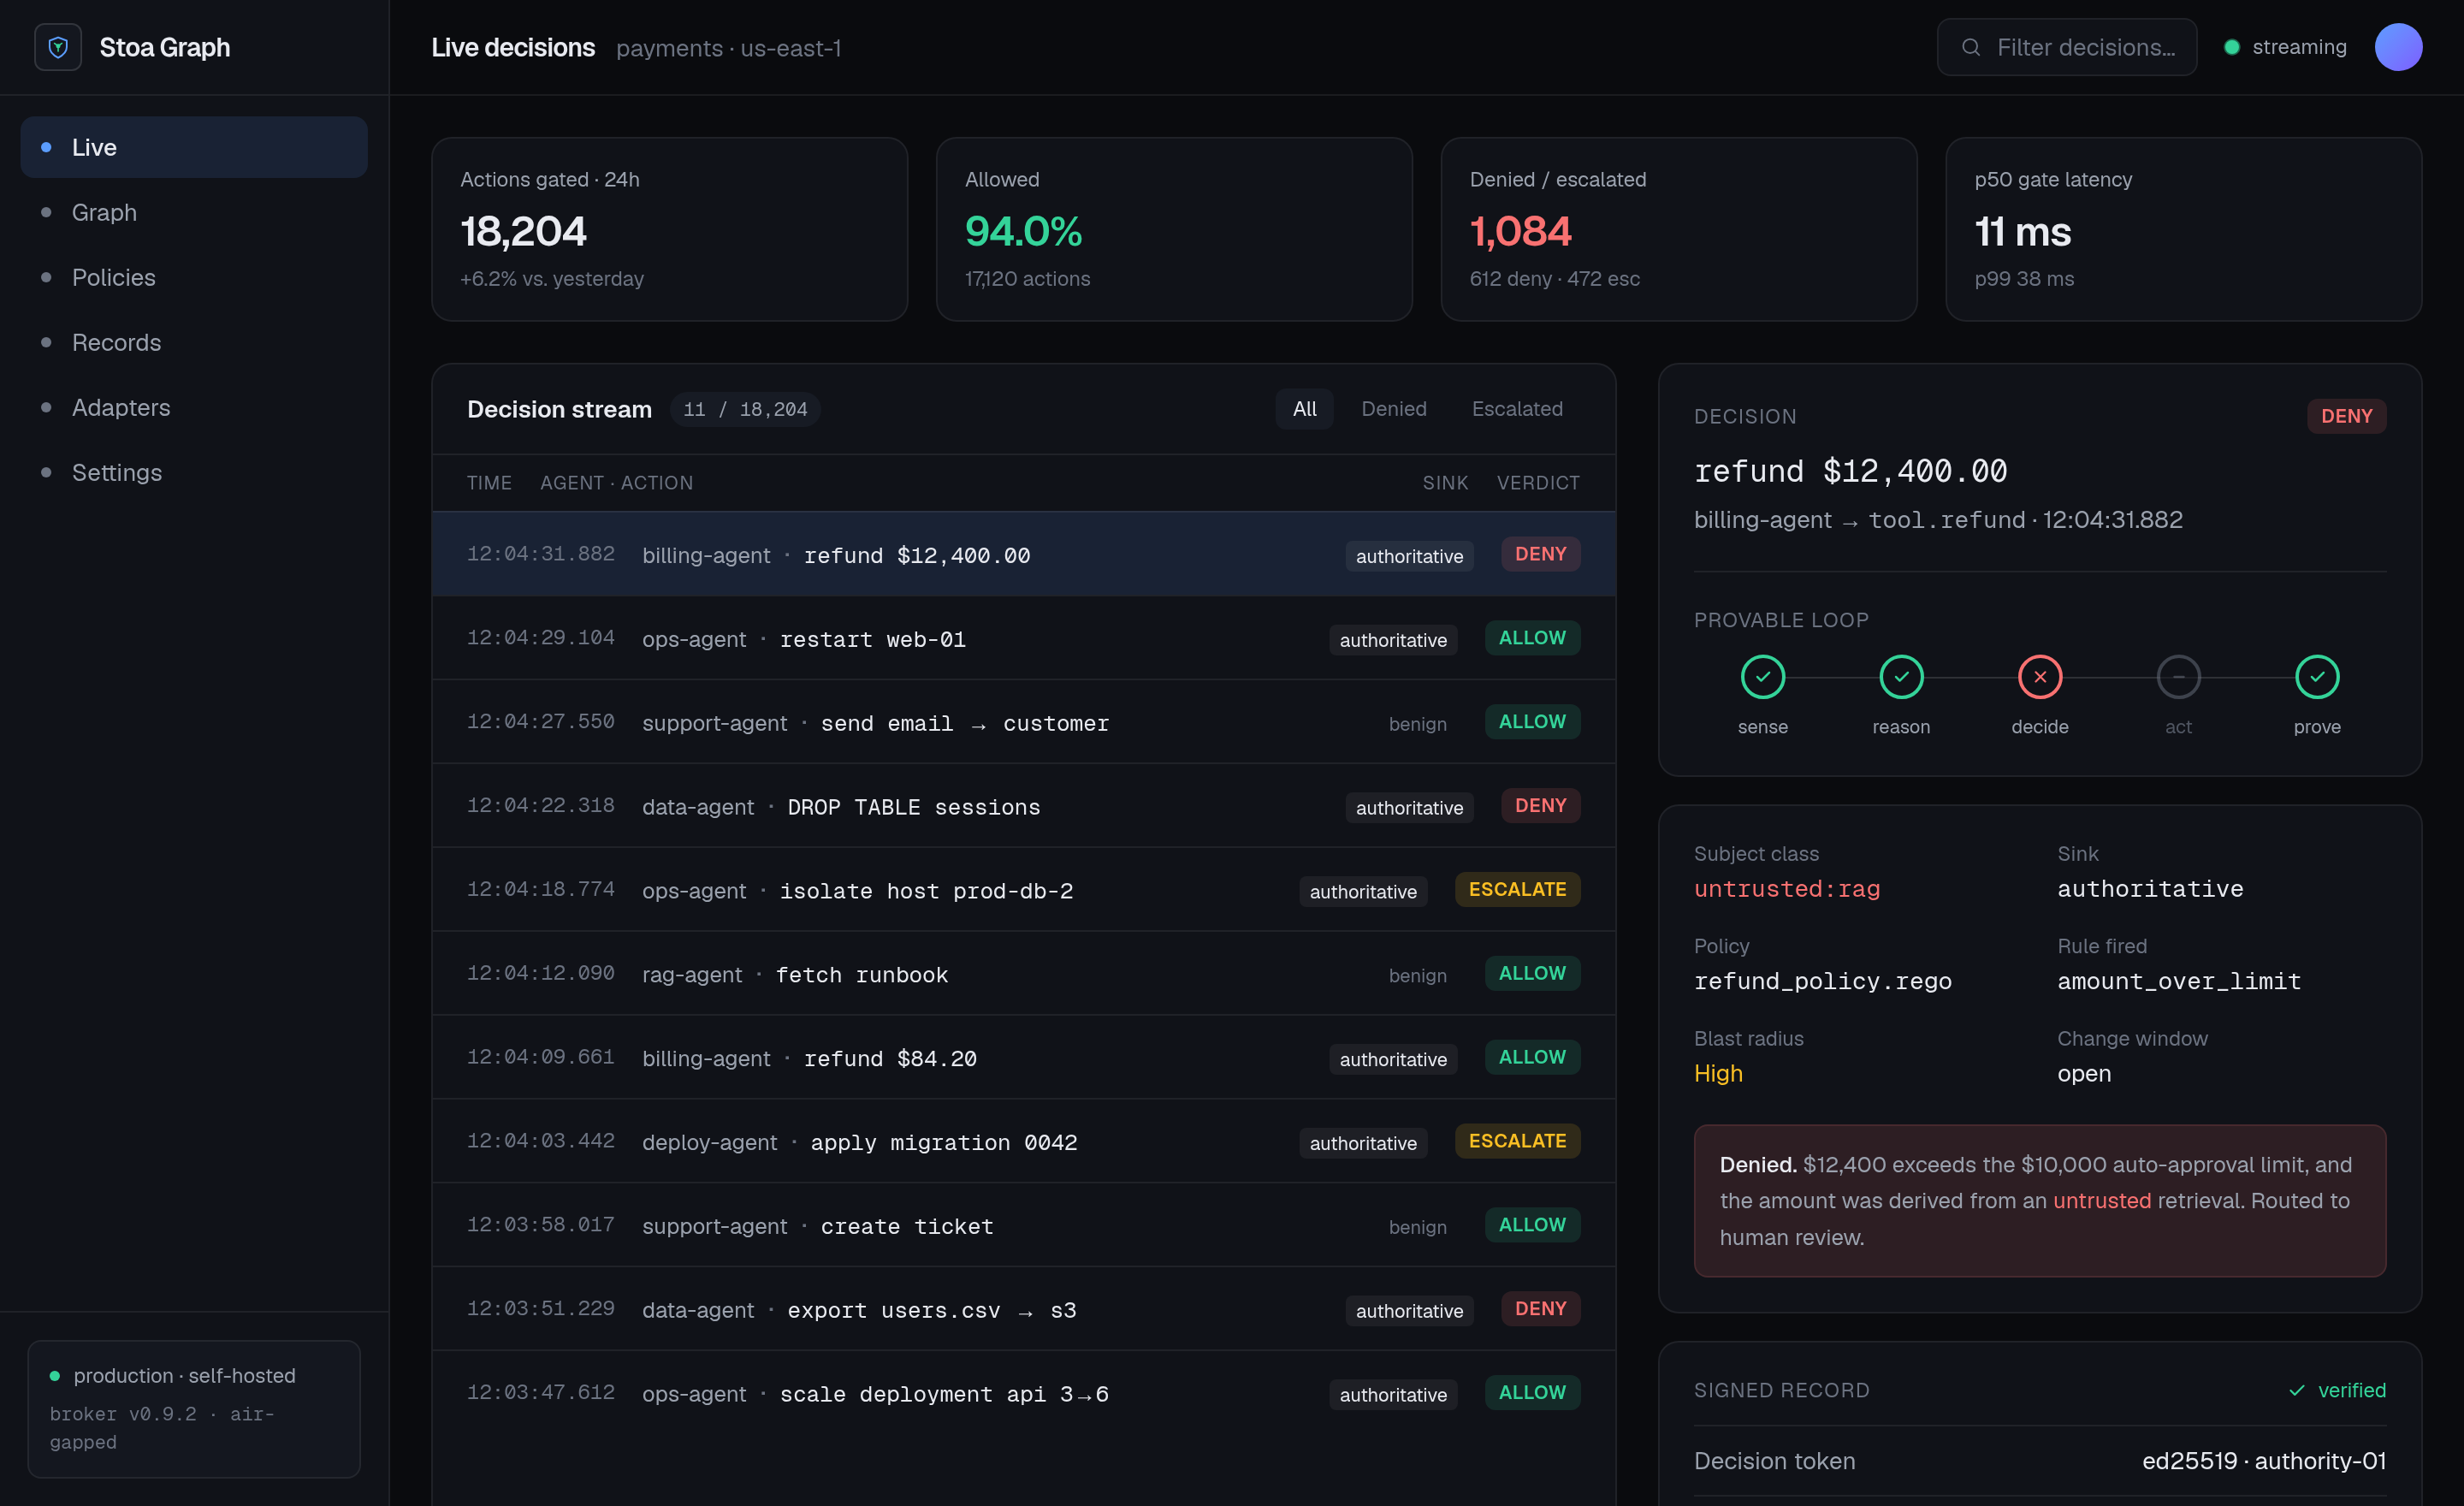Click the untrusted link in the denial note
This screenshot has height=1506, width=2464.
(2101, 1200)
